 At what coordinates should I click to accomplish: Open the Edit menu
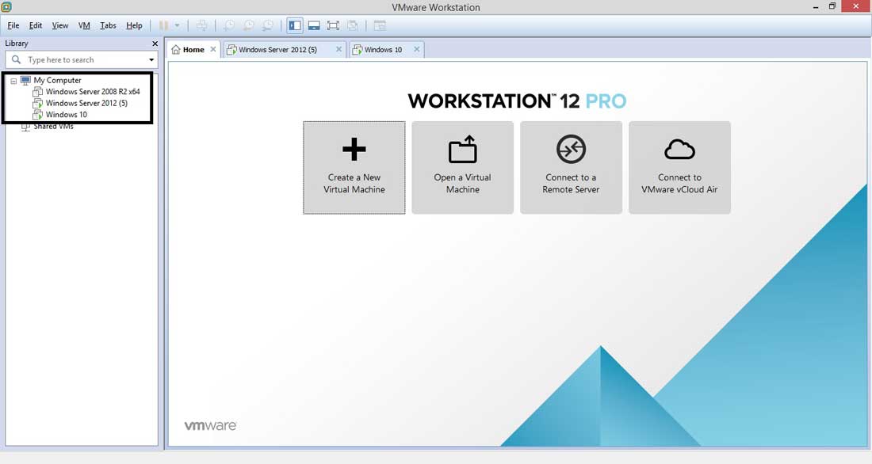tap(36, 25)
